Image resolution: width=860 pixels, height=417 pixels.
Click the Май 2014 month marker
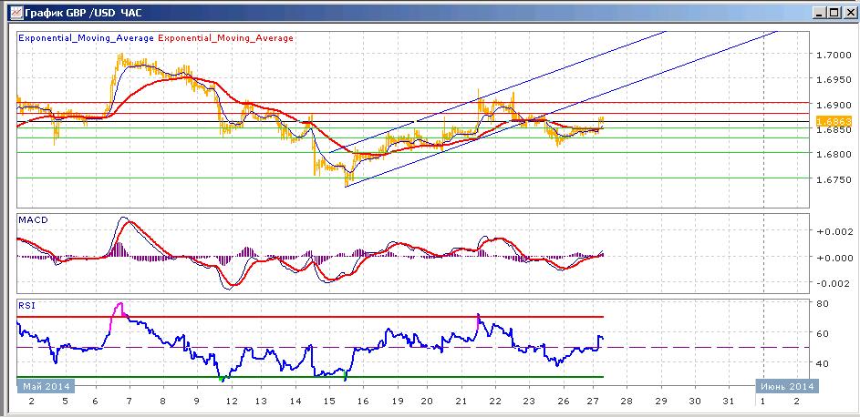47,386
